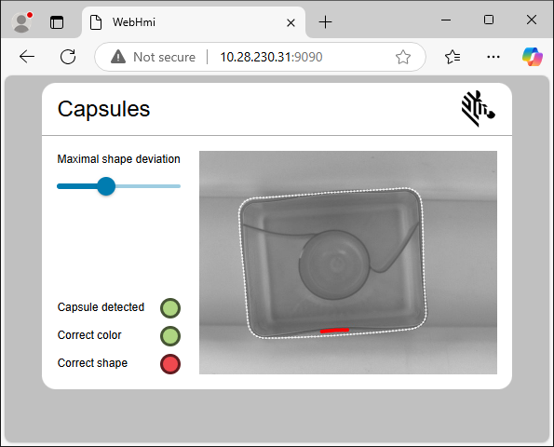View the Not secure site information
The height and width of the screenshot is (447, 554).
pyautogui.click(x=153, y=57)
